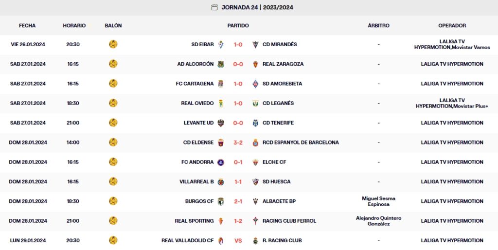The image size is (498, 250).
Task: Open the Real Valladolid VS Racing match
Action: [238, 240]
